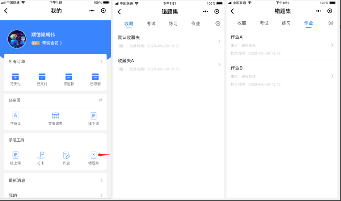Select the 练习 tab in the middle 错题集 screen
This screenshot has height=201, width=341.
point(173,24)
